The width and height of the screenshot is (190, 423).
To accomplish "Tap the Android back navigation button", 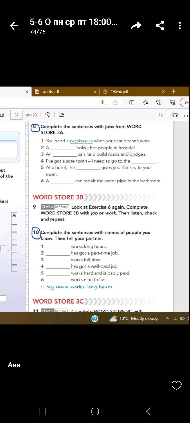I will click(x=149, y=411).
